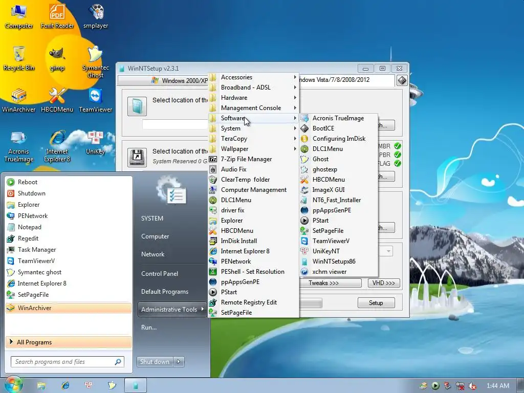Open ghostexp in Software submenu
The height and width of the screenshot is (393, 524).
click(338, 169)
